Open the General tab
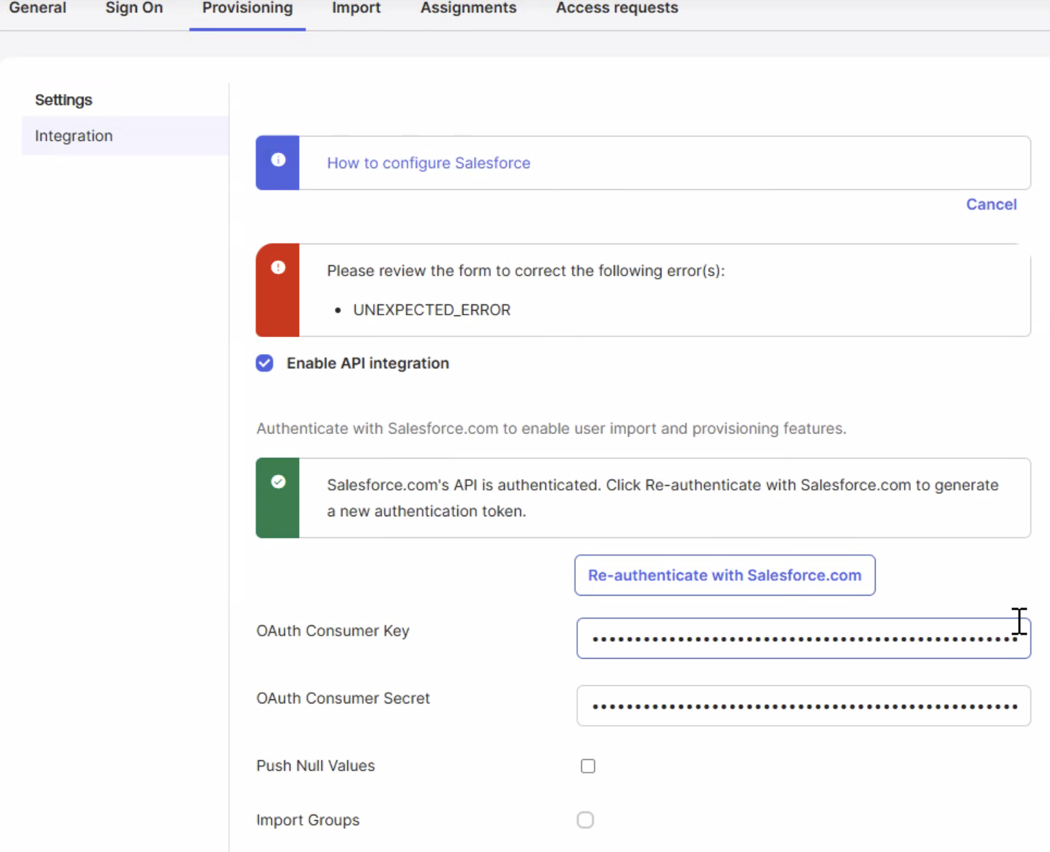 click(x=37, y=8)
